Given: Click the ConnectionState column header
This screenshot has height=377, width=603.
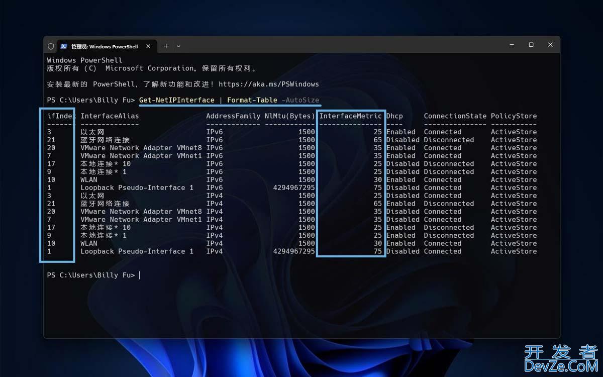Looking at the screenshot, I should coord(455,116).
